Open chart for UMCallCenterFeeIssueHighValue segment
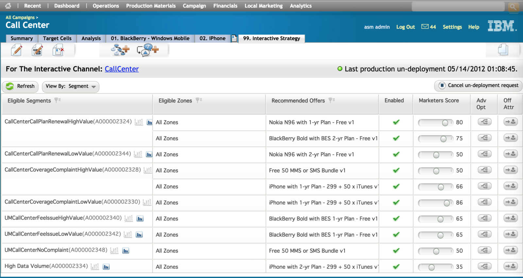 click(x=140, y=219)
